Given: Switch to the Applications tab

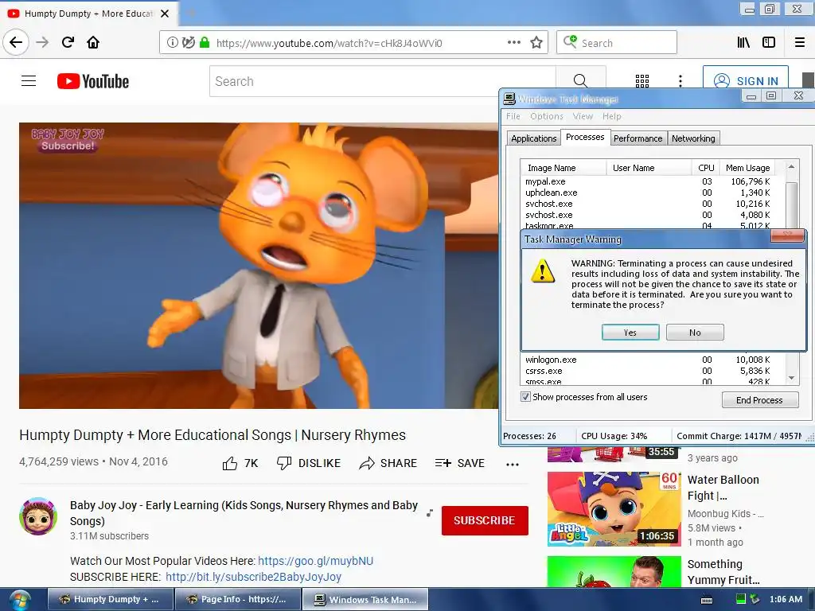Looking at the screenshot, I should coord(533,138).
